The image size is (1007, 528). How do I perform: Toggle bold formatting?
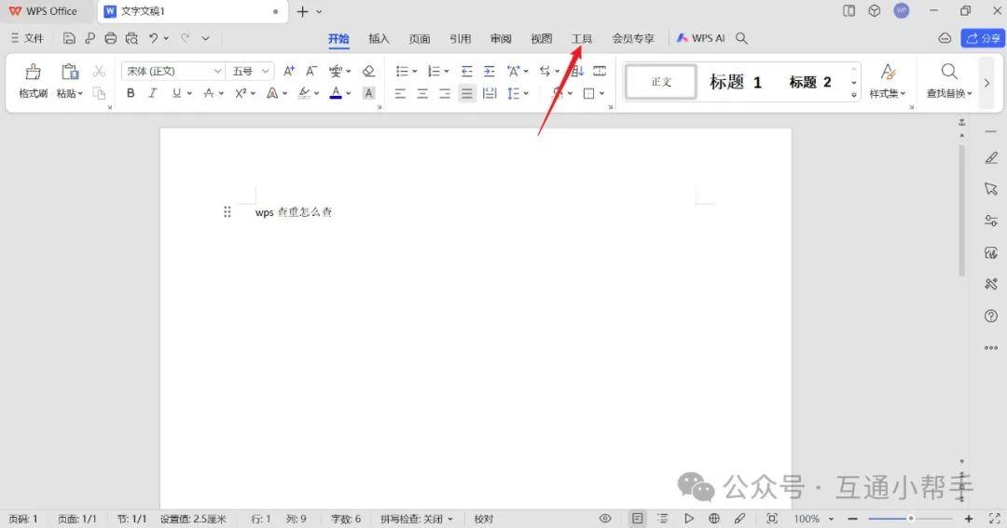pyautogui.click(x=131, y=94)
